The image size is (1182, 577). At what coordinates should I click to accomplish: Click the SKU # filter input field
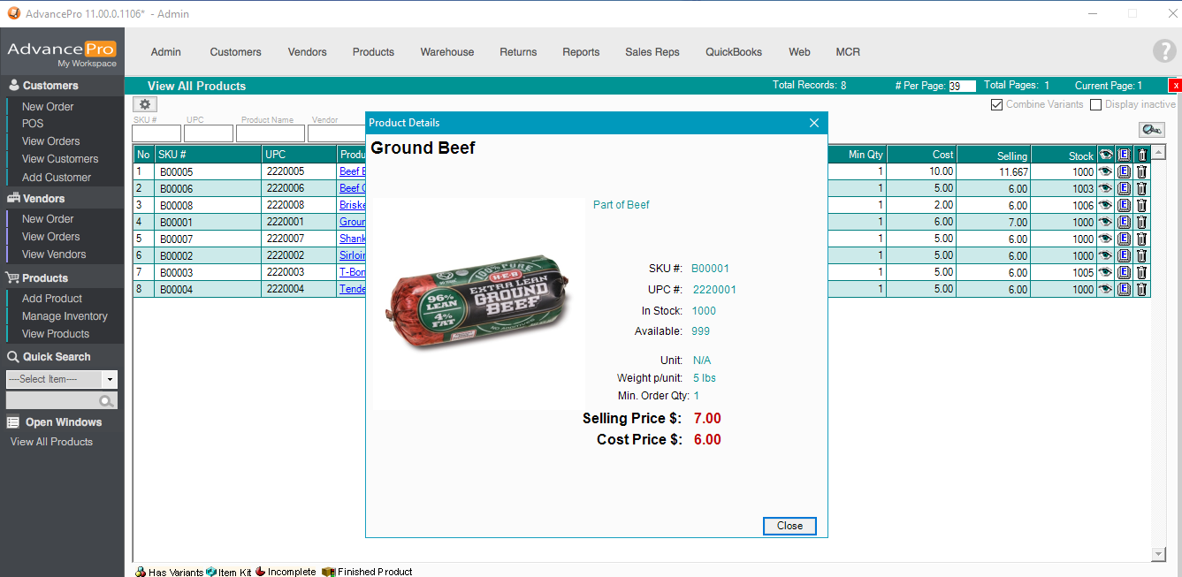(x=156, y=133)
